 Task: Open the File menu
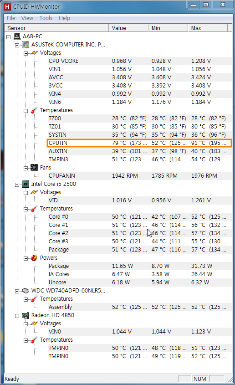(x=11, y=18)
